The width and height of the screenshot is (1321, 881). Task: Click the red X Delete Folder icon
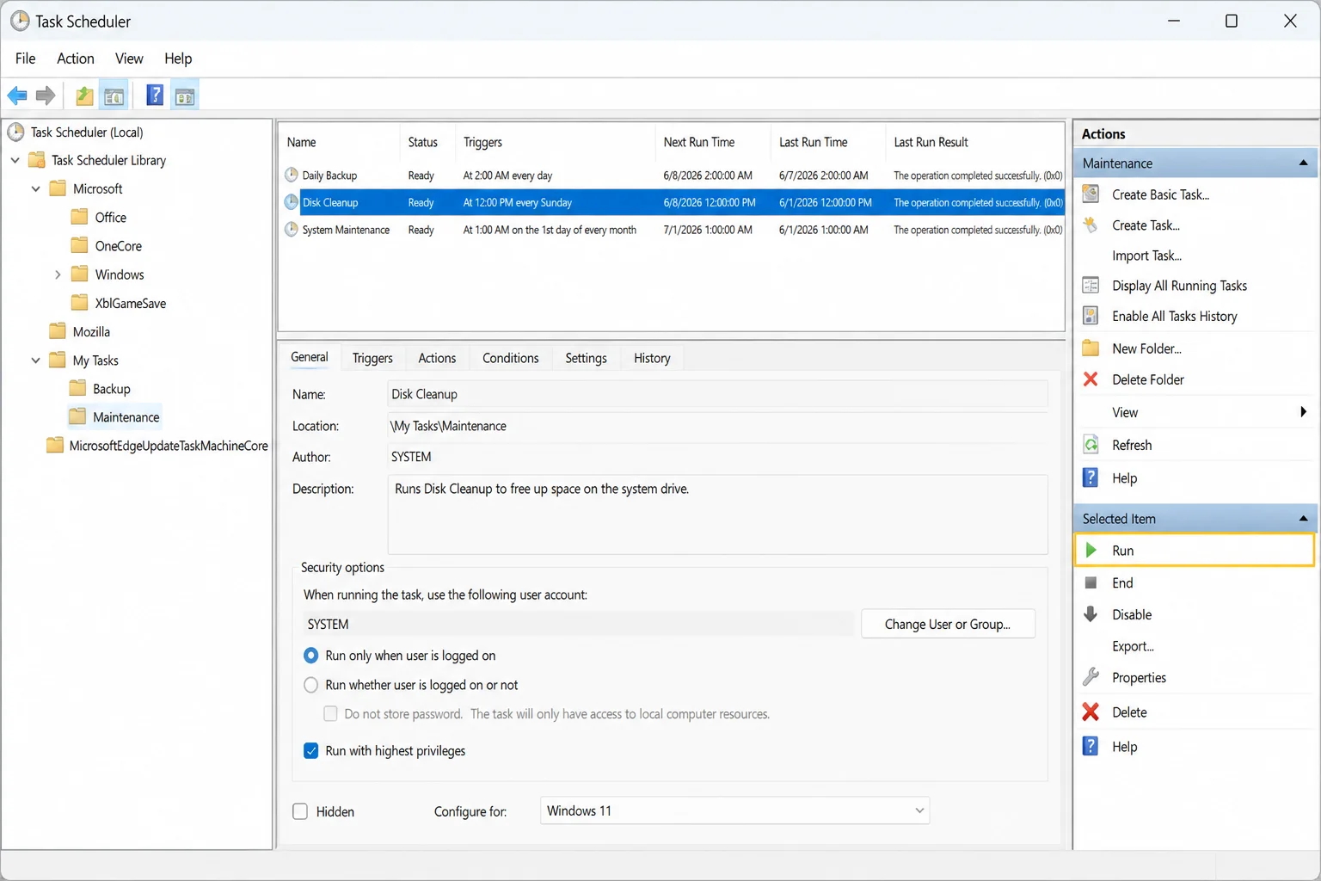(1091, 379)
